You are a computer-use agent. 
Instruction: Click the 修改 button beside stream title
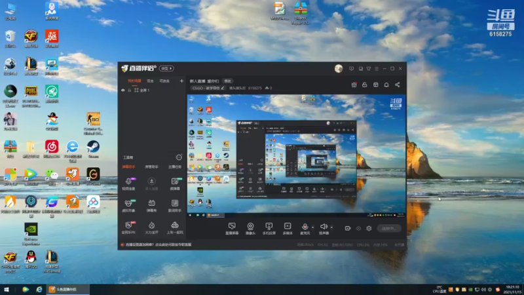tap(227, 81)
